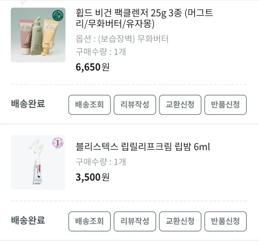Click the 3,500원 price of the lip balm

(x=92, y=177)
